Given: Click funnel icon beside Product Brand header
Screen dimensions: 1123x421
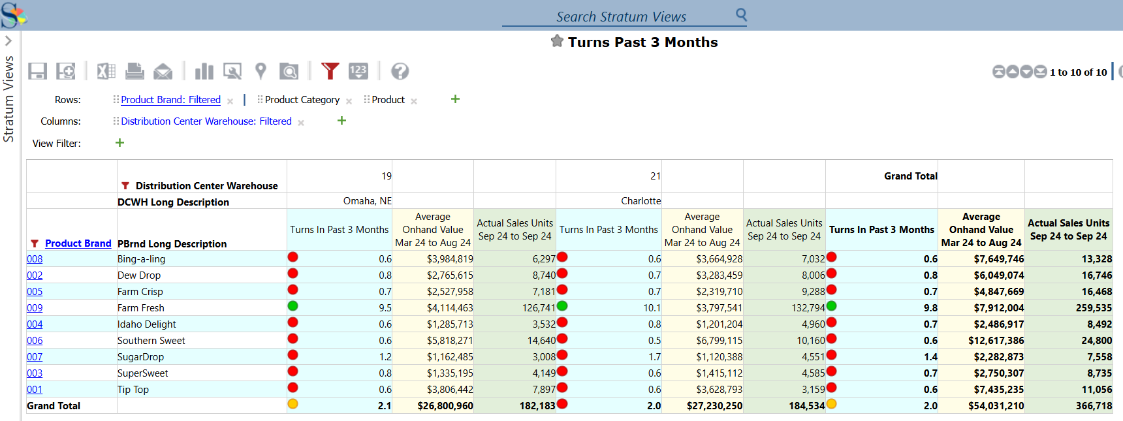Looking at the screenshot, I should (35, 243).
